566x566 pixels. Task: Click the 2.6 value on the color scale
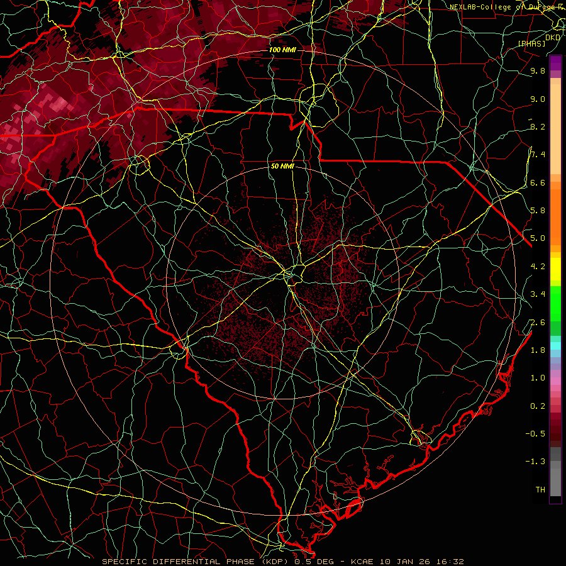click(538, 323)
